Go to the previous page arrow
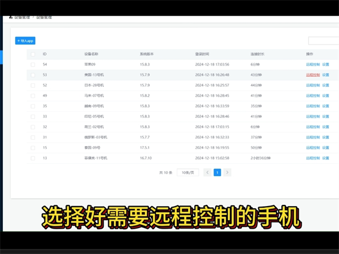Screen dimensions: 339x254 pos(207,172)
